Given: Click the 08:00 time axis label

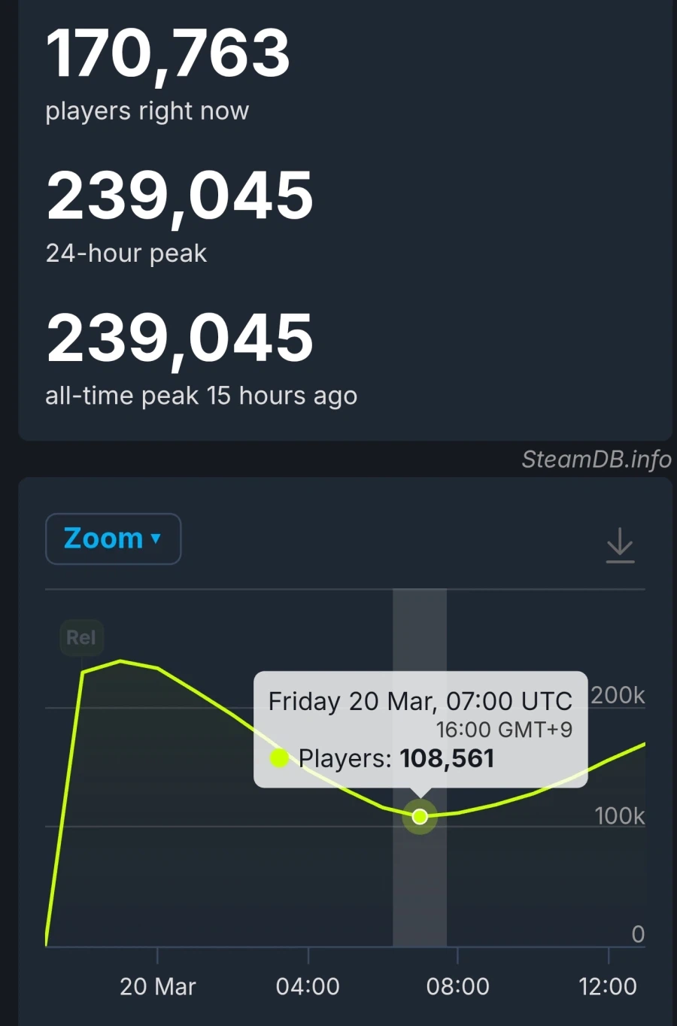Looking at the screenshot, I should tap(457, 986).
